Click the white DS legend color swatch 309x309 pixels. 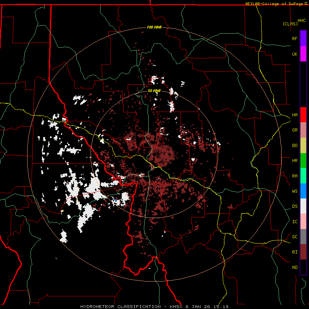(303, 206)
